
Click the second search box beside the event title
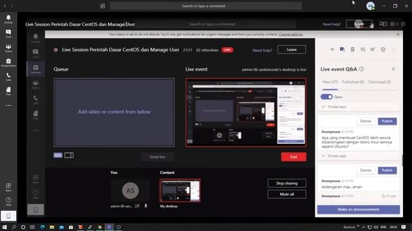click(212, 24)
